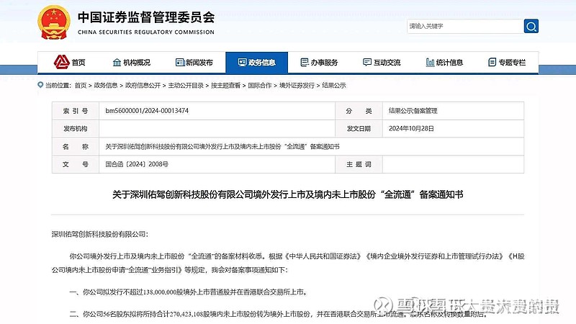Viewport: 576px width, 324px height.
Task: Click the document icon beside 办事服务
Action: [305, 63]
